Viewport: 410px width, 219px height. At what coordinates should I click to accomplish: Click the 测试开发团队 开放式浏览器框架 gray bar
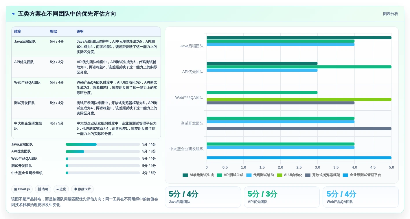coord(299,129)
